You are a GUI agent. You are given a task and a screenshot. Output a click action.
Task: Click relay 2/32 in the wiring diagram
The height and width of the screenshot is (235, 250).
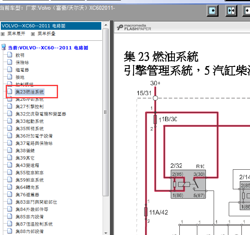point(188,184)
